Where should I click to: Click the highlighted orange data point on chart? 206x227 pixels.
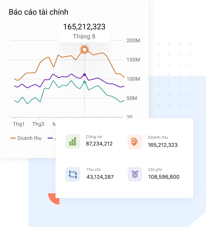coord(84,50)
